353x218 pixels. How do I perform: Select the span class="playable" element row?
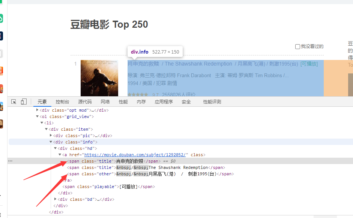(109, 187)
